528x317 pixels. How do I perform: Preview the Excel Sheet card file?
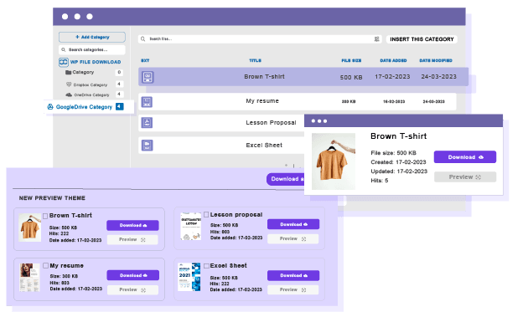coord(293,289)
